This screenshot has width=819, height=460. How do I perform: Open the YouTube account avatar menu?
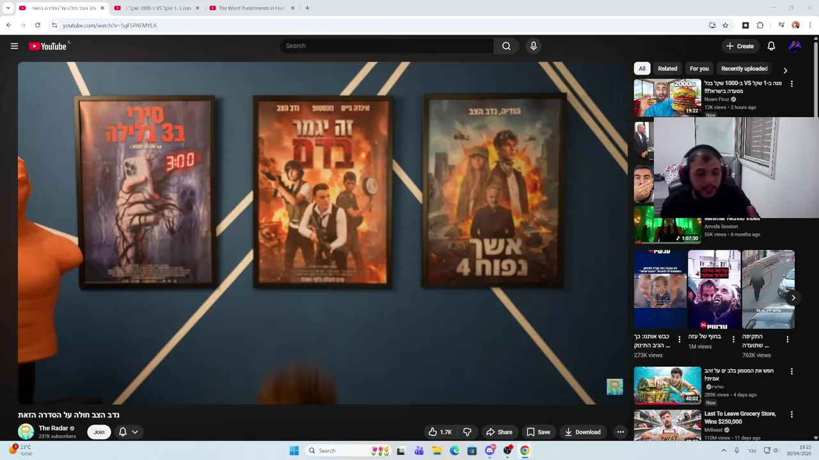point(795,46)
